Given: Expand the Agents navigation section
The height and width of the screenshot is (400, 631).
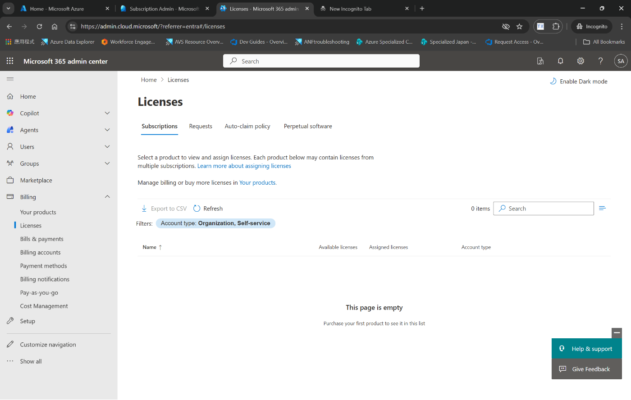Looking at the screenshot, I should [107, 130].
